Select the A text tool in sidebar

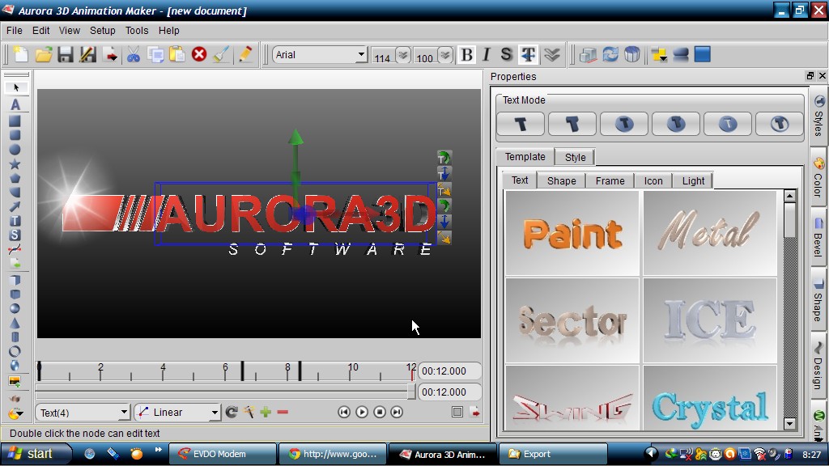(x=15, y=104)
